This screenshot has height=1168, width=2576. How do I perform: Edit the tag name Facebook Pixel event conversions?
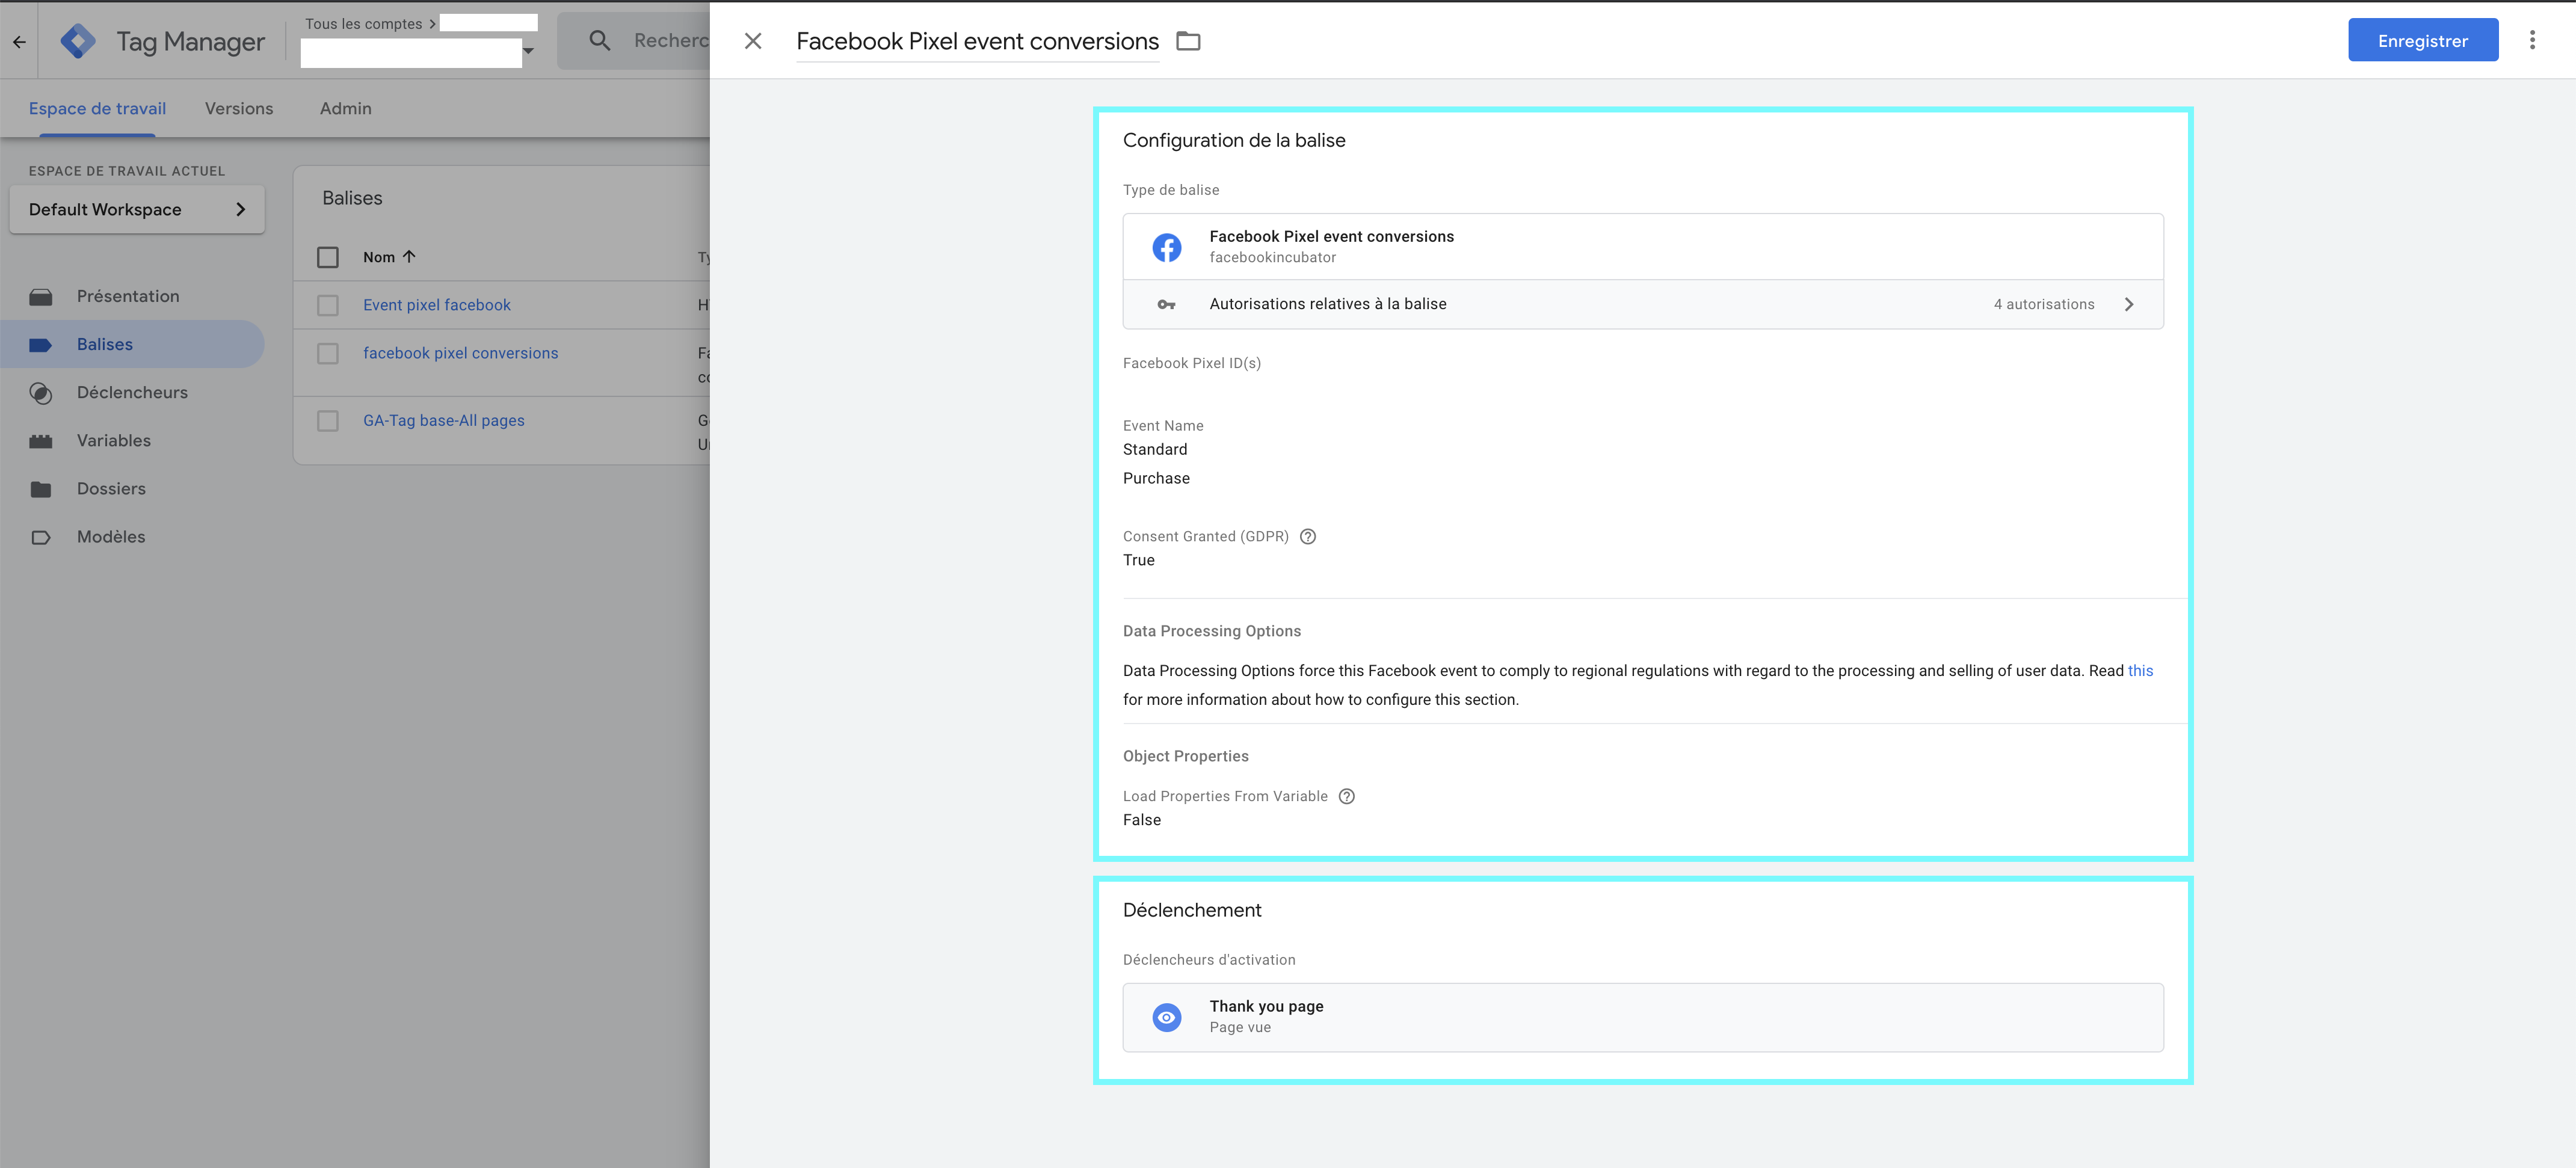point(977,41)
